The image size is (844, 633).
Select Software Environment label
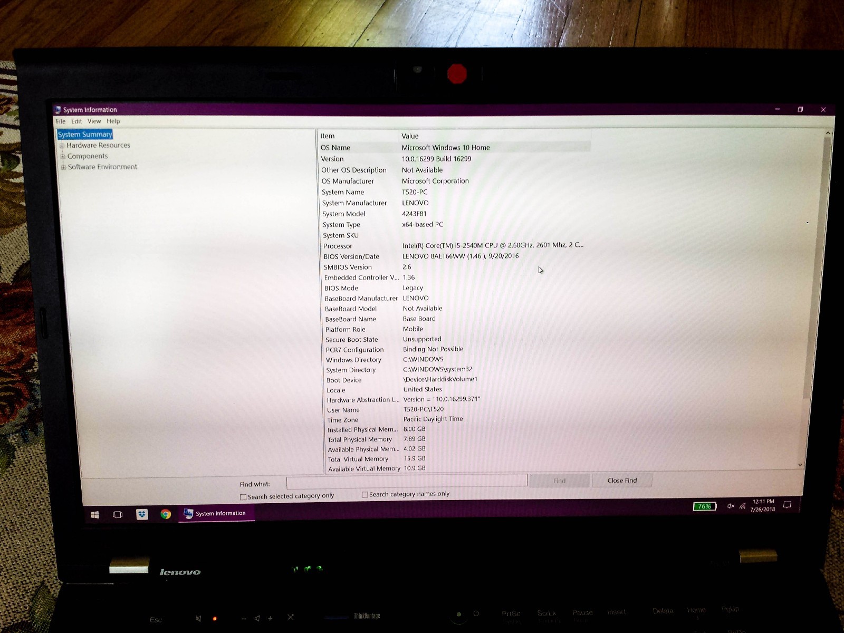102,167
